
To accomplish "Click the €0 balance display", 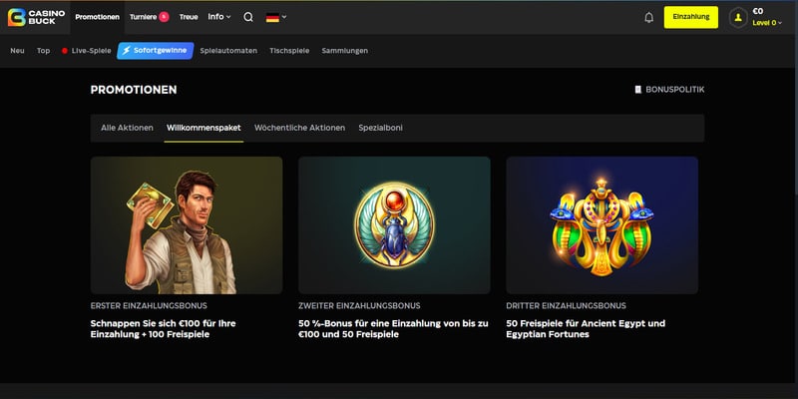I will point(758,11).
